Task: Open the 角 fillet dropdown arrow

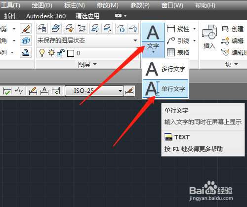Action: (x=14, y=41)
